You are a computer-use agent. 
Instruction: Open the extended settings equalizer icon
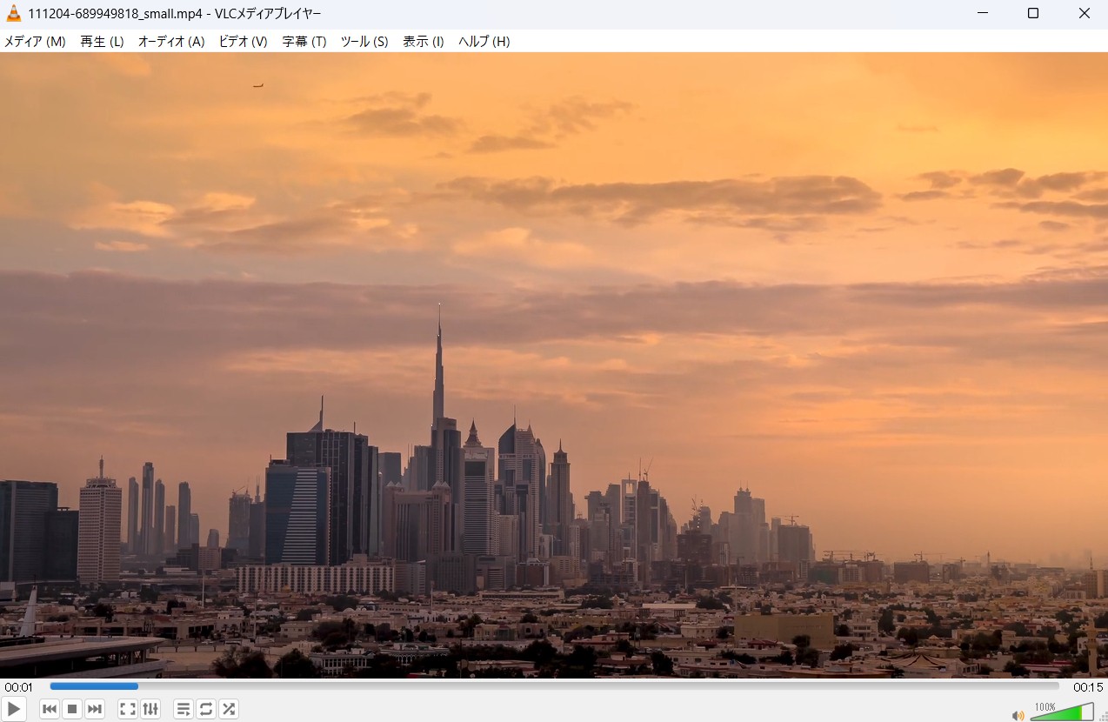pyautogui.click(x=150, y=709)
